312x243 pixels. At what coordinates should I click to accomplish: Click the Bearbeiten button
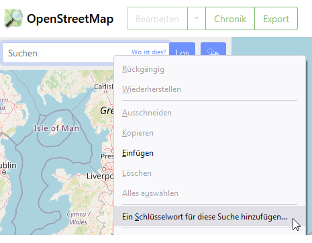point(157,19)
